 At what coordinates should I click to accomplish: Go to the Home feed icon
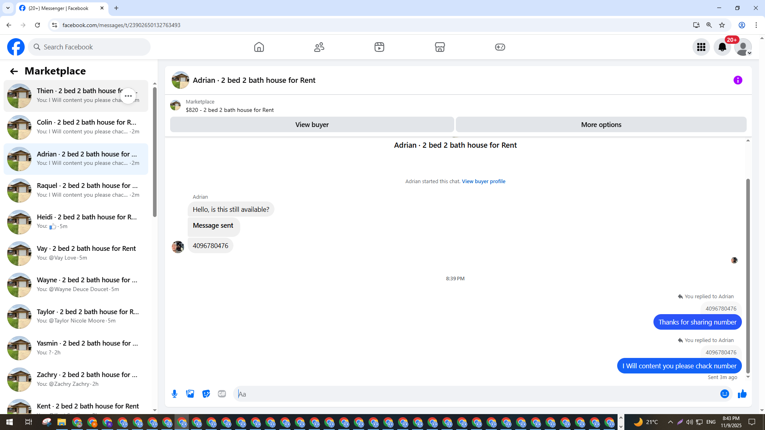[259, 47]
